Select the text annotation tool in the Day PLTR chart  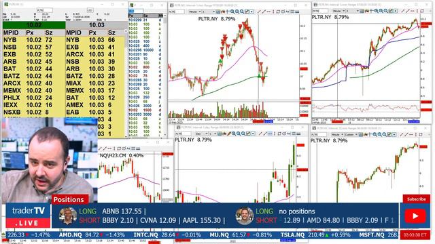click(289, 134)
